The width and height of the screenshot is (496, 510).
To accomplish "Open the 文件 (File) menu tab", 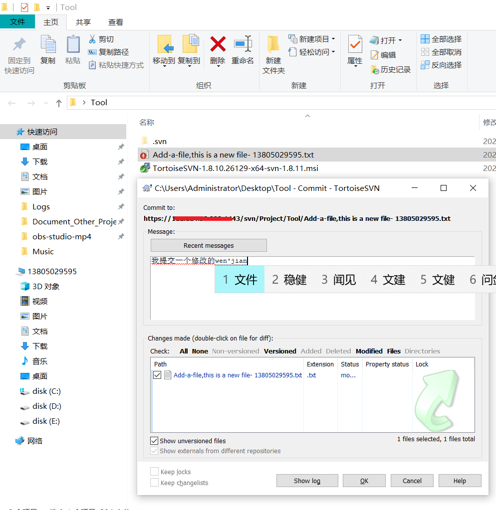I will (17, 22).
